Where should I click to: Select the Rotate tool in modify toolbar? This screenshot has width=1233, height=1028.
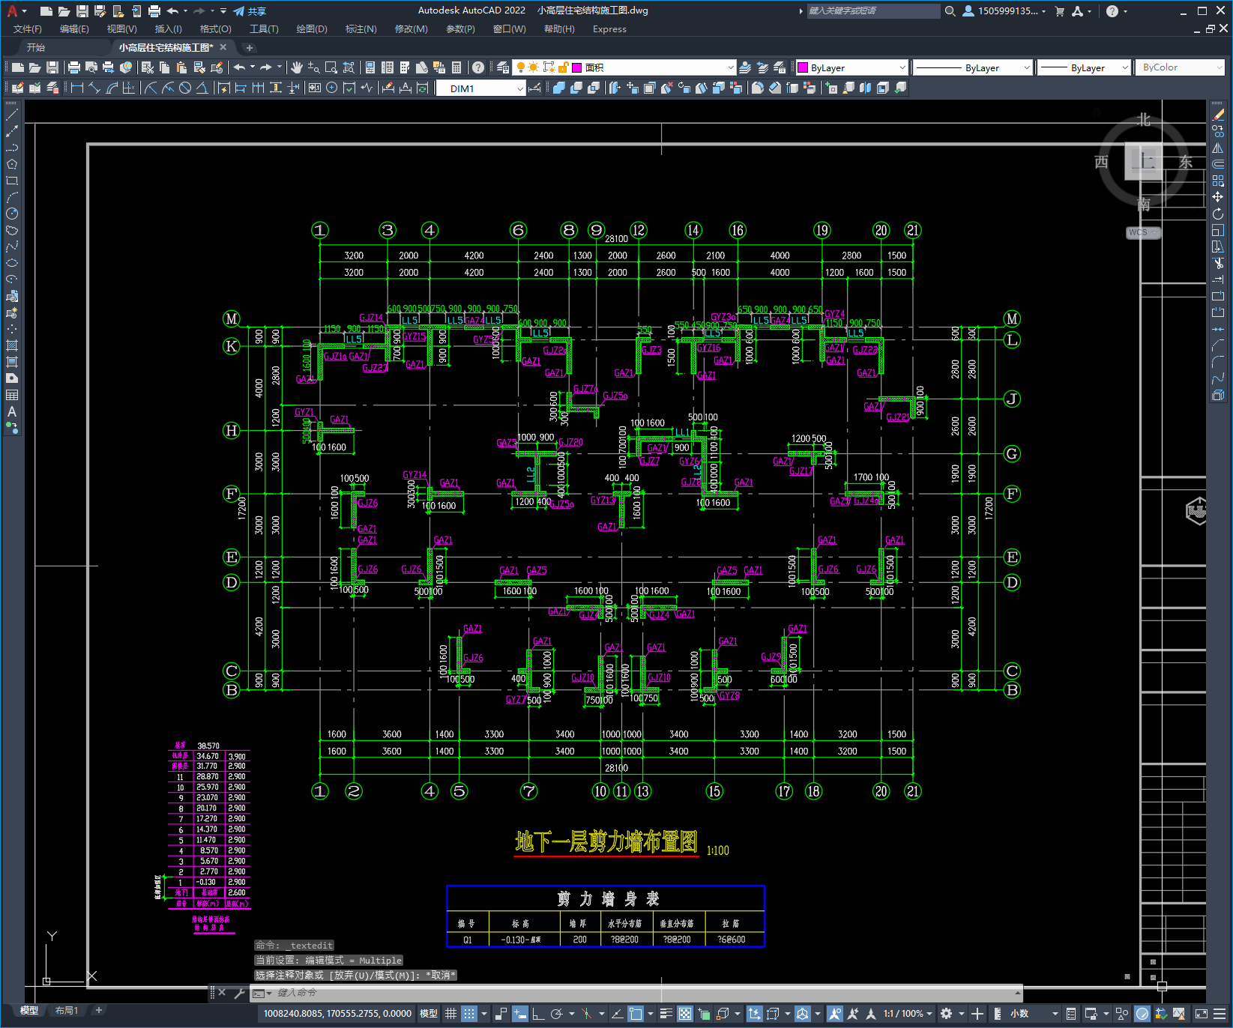tap(1218, 214)
